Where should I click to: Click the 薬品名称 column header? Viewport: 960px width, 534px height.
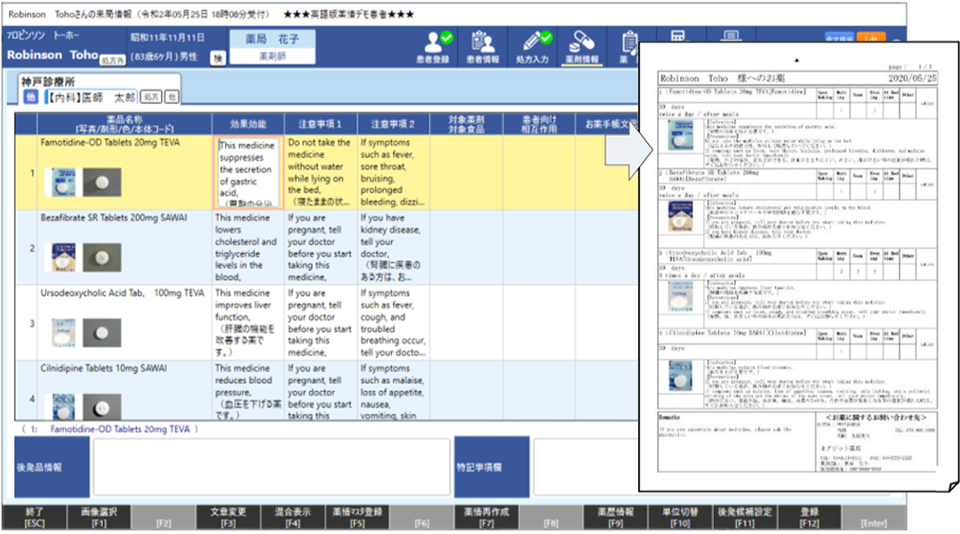tap(124, 124)
